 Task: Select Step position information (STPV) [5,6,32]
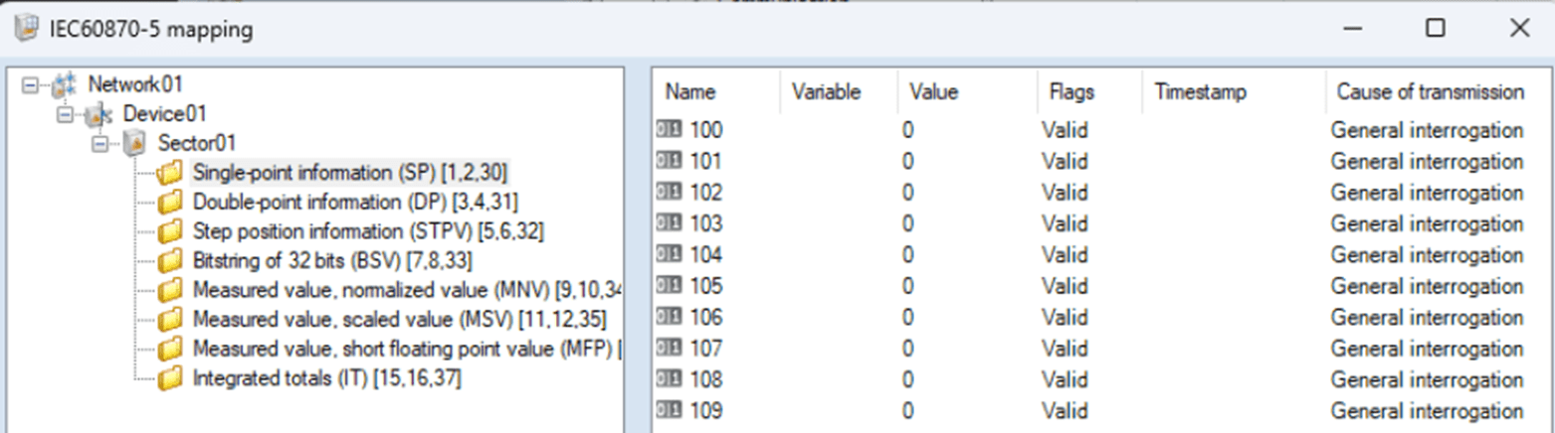(368, 231)
